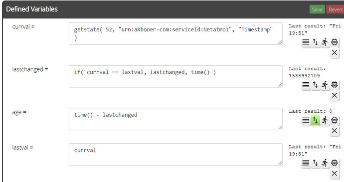
Task: Click the chip icon in lastchanged row
Action: pos(335,85)
